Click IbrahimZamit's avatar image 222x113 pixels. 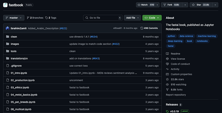[x=7, y=28]
